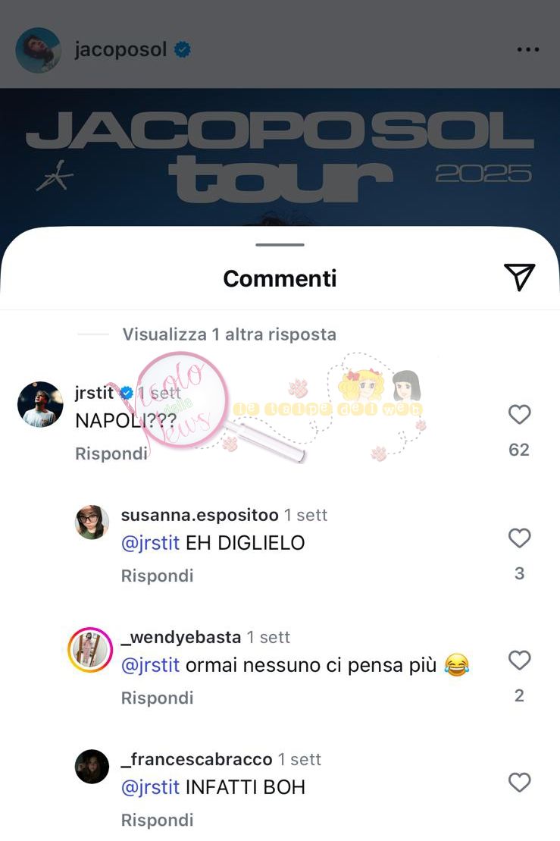Open susanna.espositoo profile picture
Viewport: 560px width, 841px height.
pos(92,522)
